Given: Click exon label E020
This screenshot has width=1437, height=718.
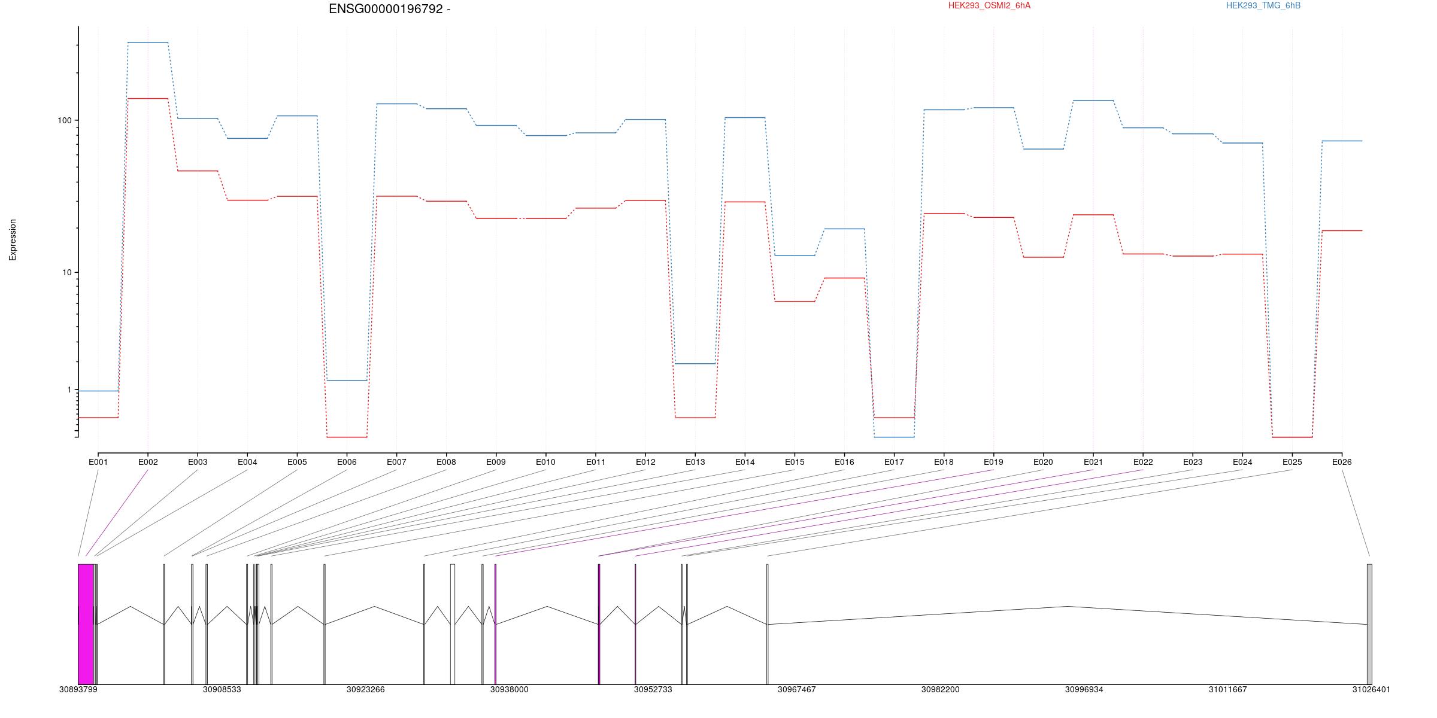Looking at the screenshot, I should pyautogui.click(x=1043, y=462).
